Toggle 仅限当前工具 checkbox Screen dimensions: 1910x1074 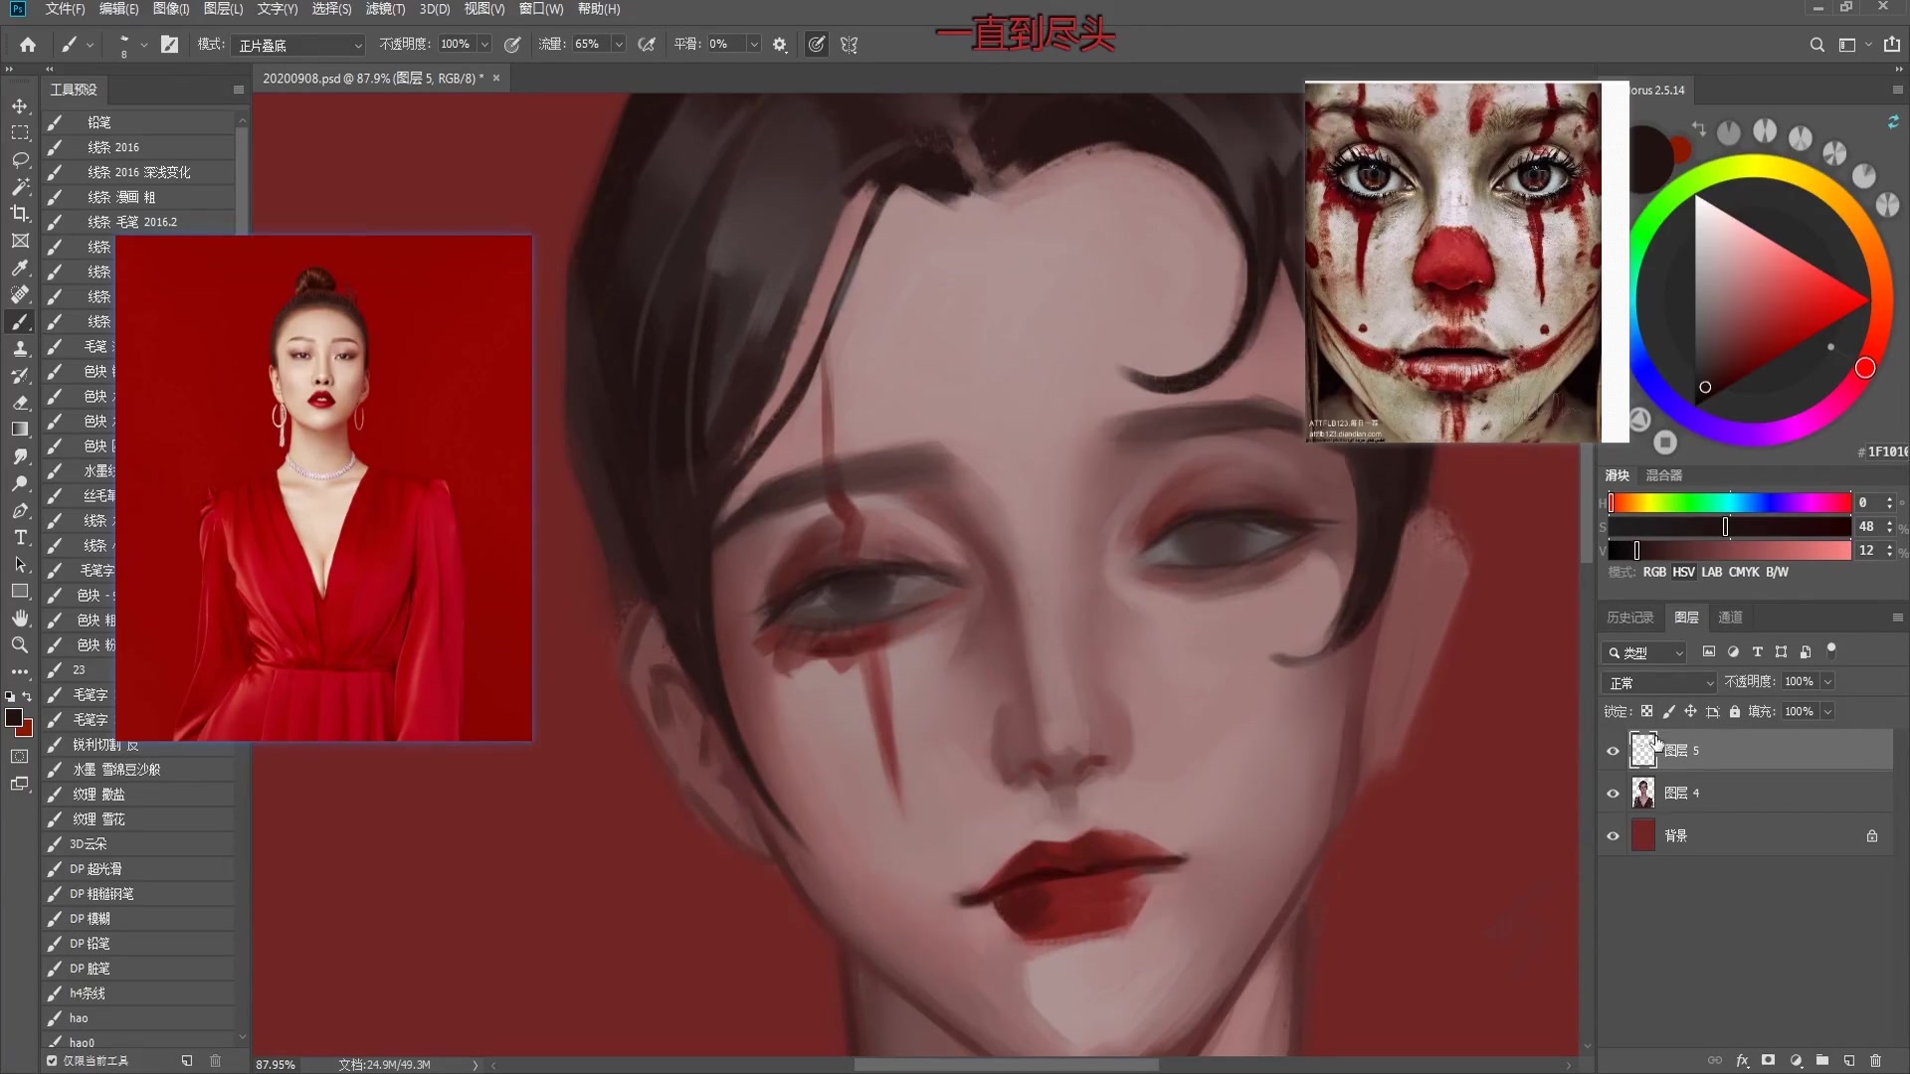point(52,1060)
